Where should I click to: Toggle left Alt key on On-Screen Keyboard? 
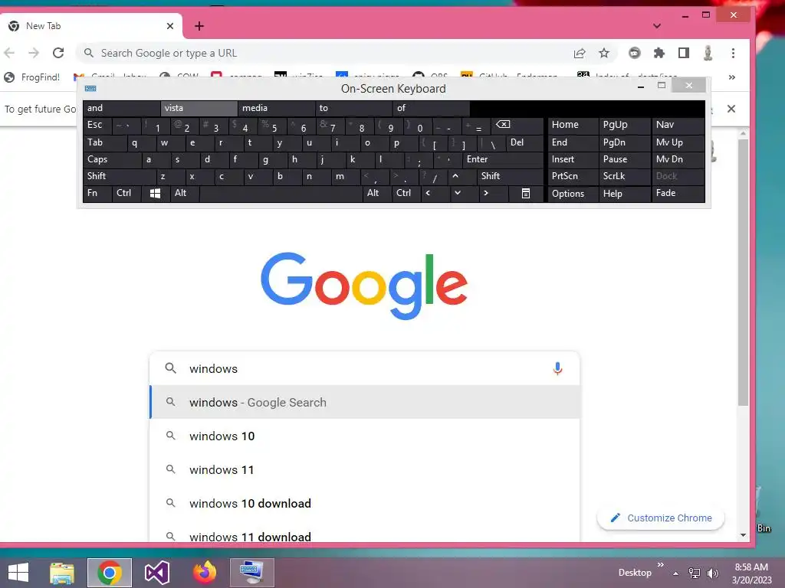(x=185, y=193)
